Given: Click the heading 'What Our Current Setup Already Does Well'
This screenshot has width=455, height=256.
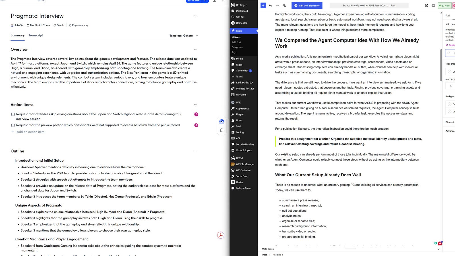Looking at the screenshot, I should coord(318,175).
